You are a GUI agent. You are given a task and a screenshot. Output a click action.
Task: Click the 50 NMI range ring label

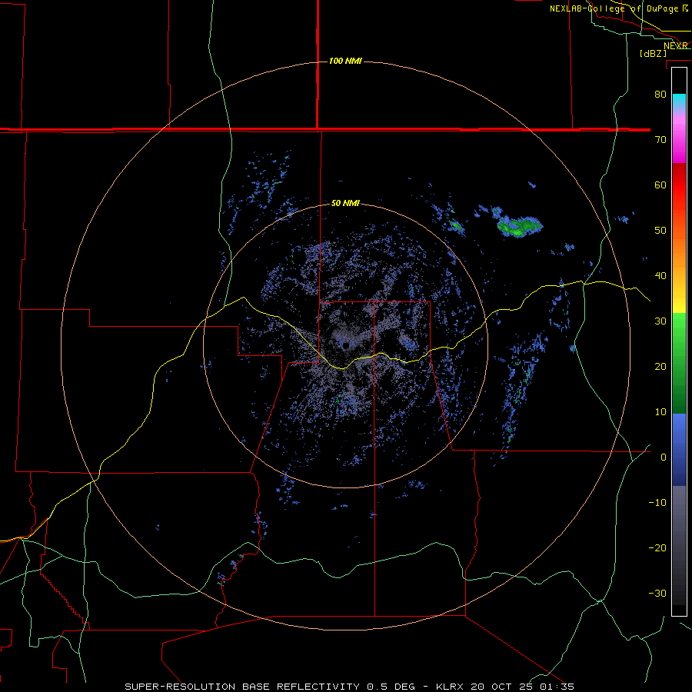pos(345,204)
